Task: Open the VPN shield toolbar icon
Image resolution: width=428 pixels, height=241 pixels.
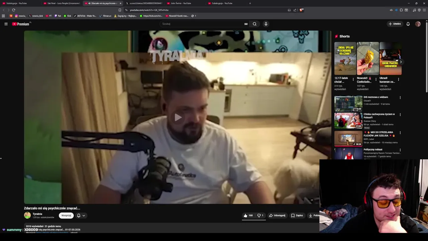Action: [419, 10]
